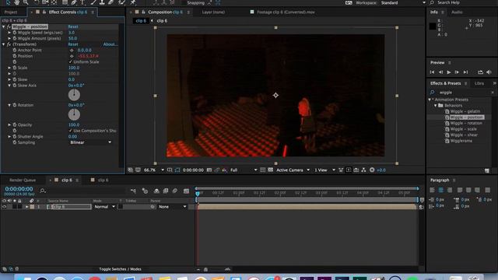Select Wiggle - rotation preset
Image resolution: width=498 pixels, height=280 pixels.
click(466, 123)
